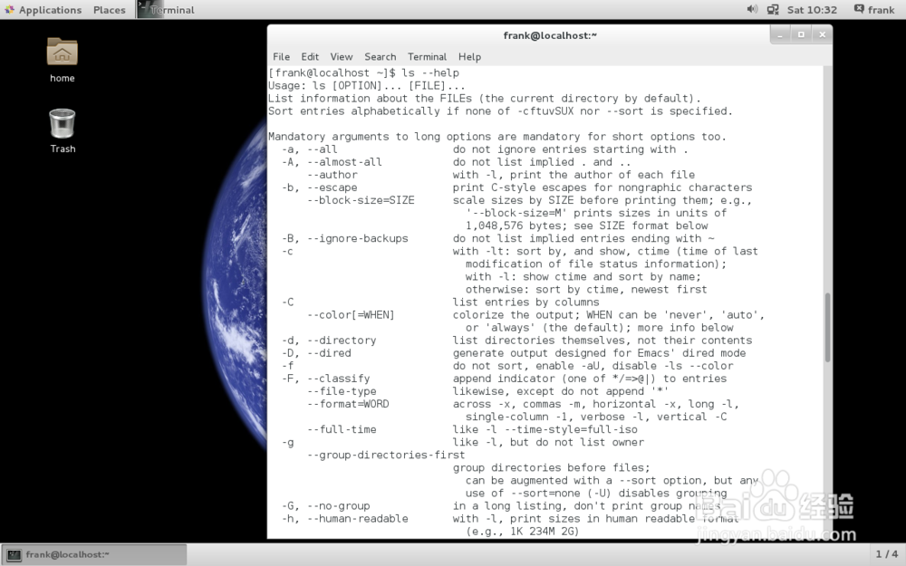The height and width of the screenshot is (566, 906).
Task: Maximize the frank@localhost terminal window
Action: [x=801, y=35]
